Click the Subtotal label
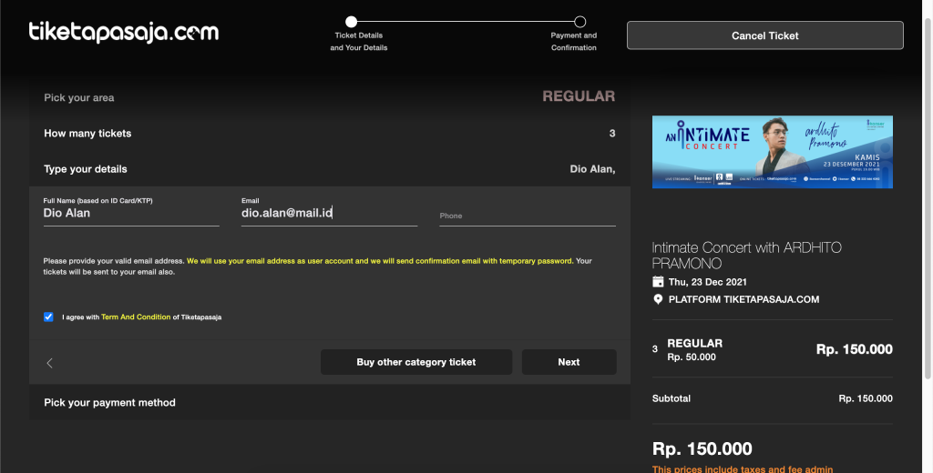 tap(672, 398)
